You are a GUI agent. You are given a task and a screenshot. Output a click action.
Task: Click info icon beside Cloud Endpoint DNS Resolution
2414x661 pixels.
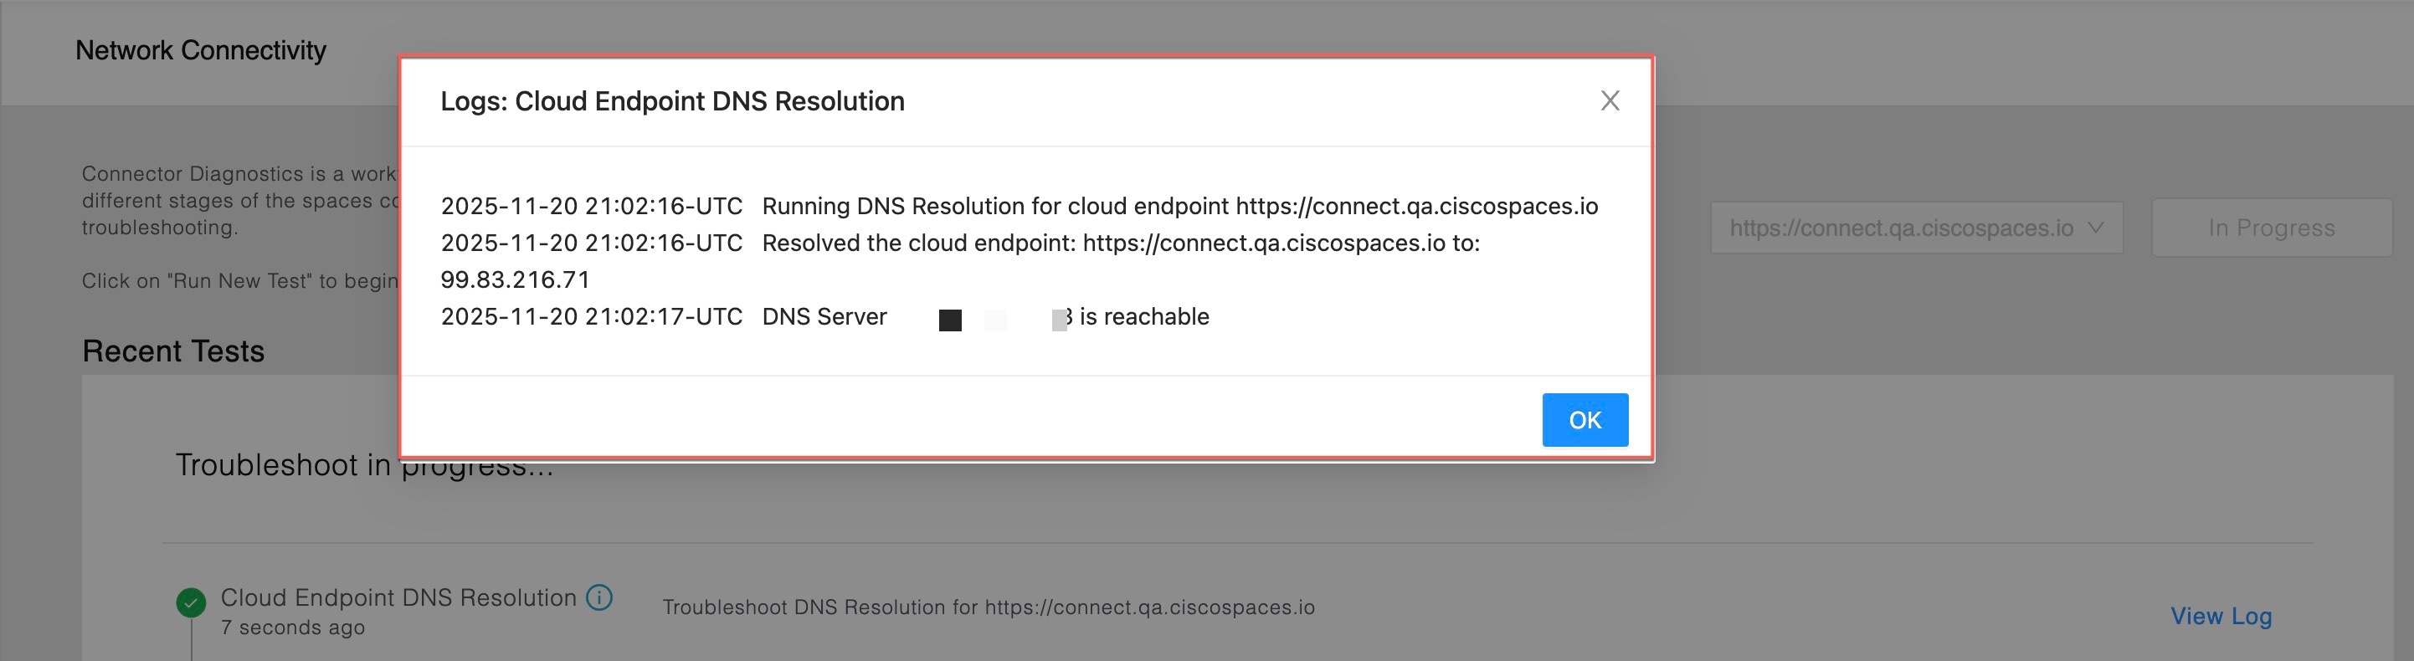point(598,597)
